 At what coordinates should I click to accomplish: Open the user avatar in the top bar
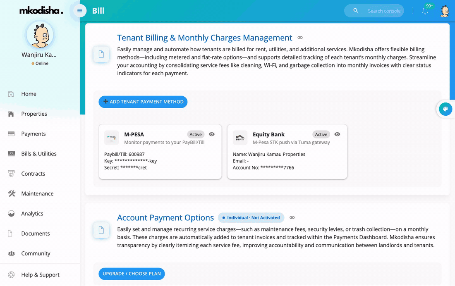(x=445, y=11)
